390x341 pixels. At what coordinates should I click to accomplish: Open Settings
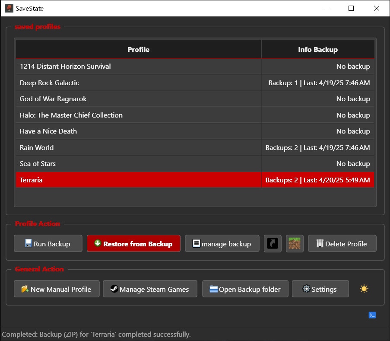(320, 289)
